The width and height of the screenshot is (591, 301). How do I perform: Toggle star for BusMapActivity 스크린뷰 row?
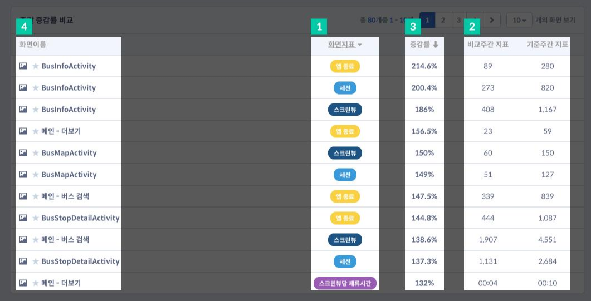click(36, 153)
